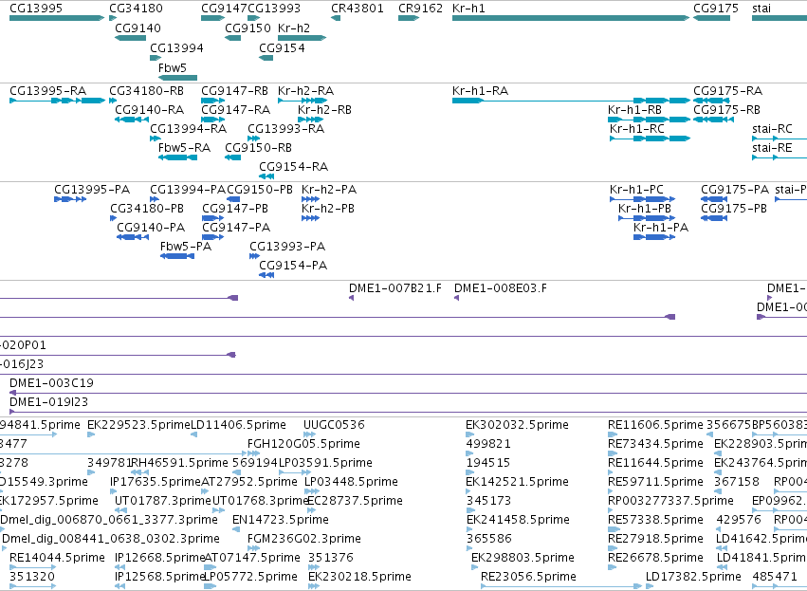Select the CG13994-PA protein label

pyautogui.click(x=188, y=190)
